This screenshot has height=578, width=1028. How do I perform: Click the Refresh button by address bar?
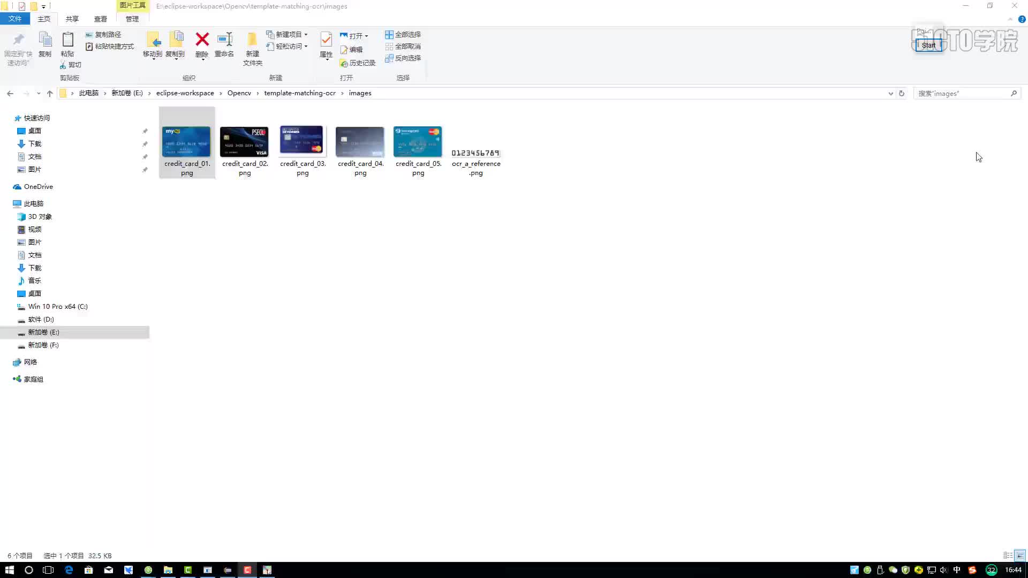pos(902,93)
